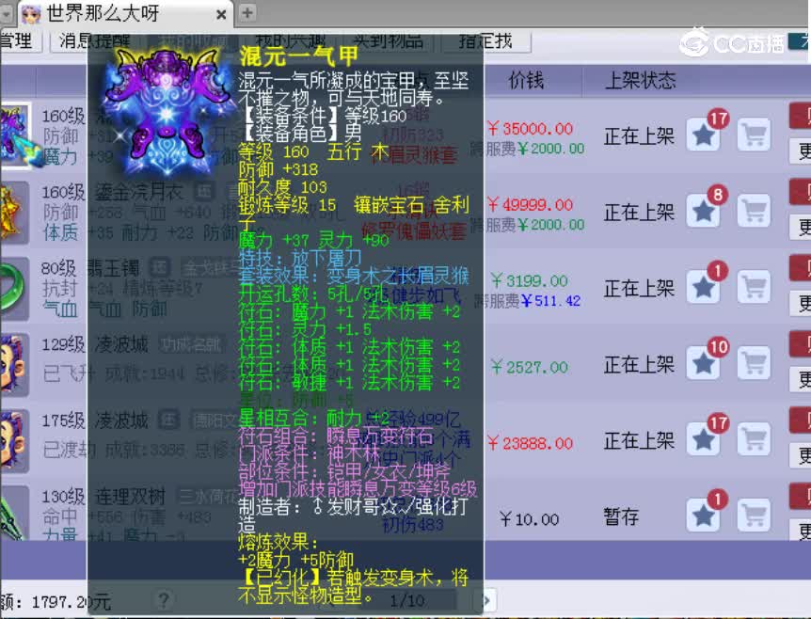811x619 pixels.
Task: Select the ¥511.42 transfer fee text
Action: [550, 301]
